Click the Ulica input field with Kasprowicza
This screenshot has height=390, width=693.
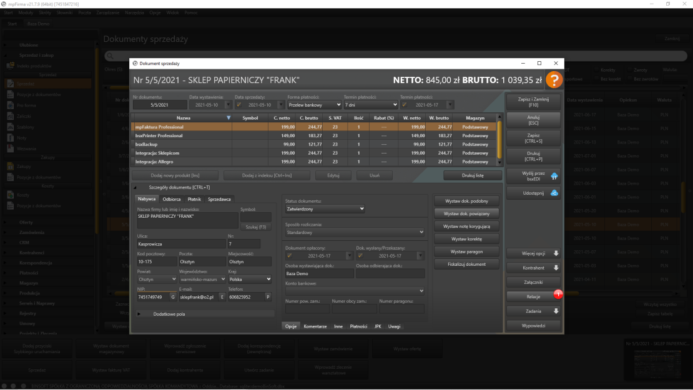(181, 244)
